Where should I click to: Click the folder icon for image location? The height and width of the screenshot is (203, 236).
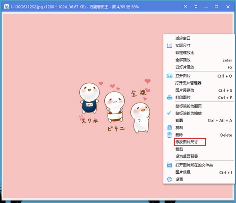(169, 165)
